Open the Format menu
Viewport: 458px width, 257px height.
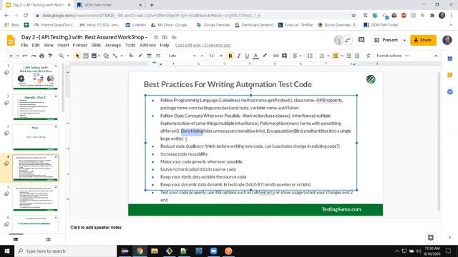80,45
